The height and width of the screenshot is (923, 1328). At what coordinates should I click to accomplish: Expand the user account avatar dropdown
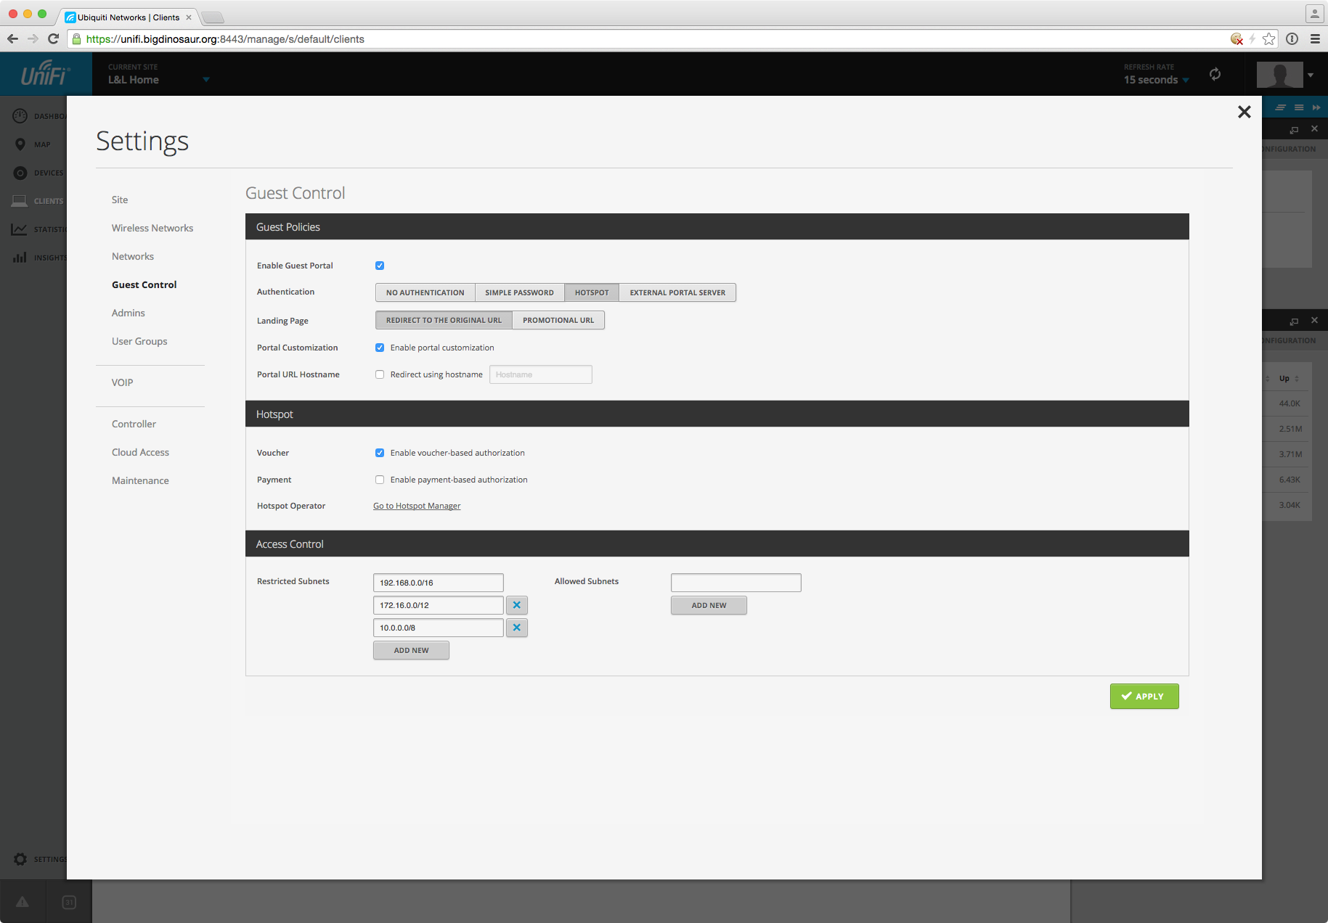pos(1310,75)
